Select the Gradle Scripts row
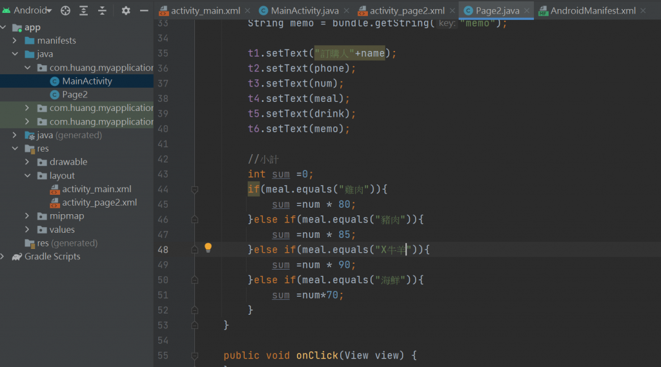Viewport: 661px width, 367px height. (x=77, y=256)
